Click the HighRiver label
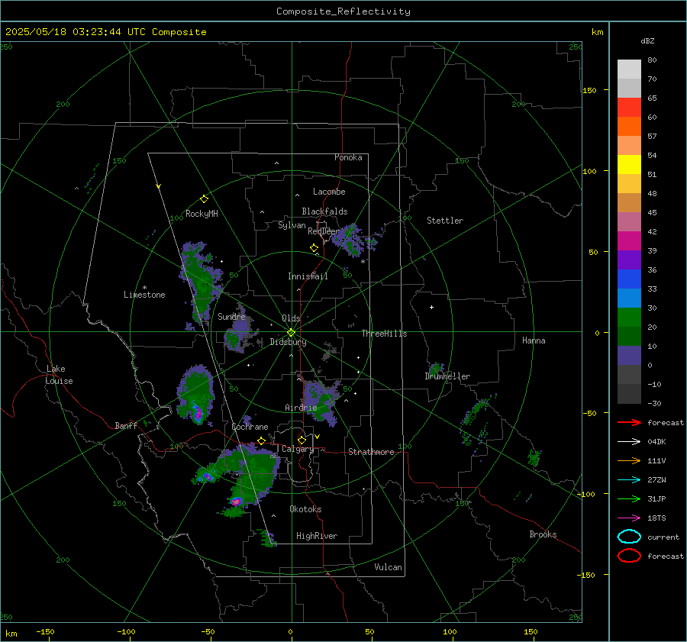This screenshot has width=687, height=642. [317, 536]
